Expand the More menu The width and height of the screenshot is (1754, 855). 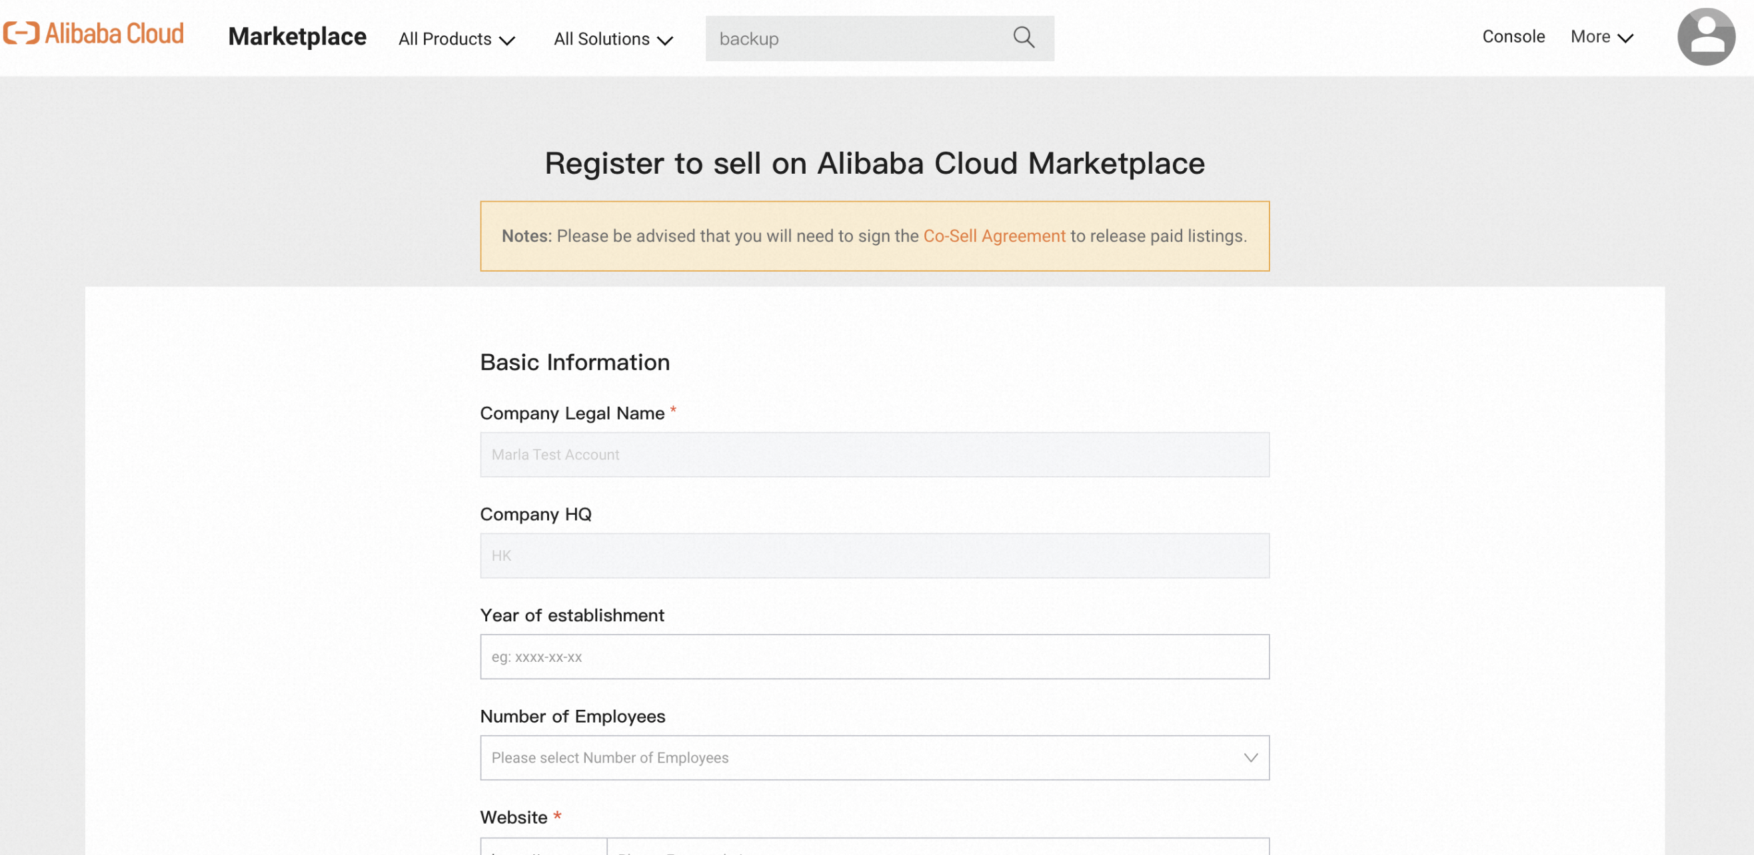click(x=1602, y=37)
